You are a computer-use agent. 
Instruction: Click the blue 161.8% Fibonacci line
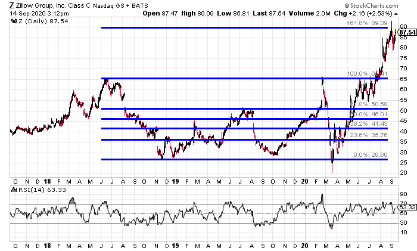[244, 27]
